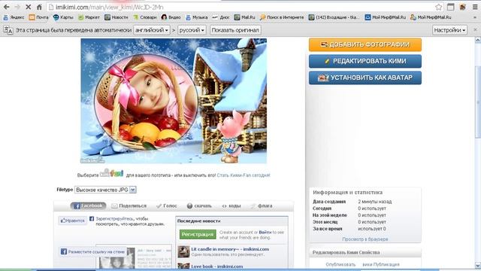Select the скачать tab

pyautogui.click(x=199, y=206)
